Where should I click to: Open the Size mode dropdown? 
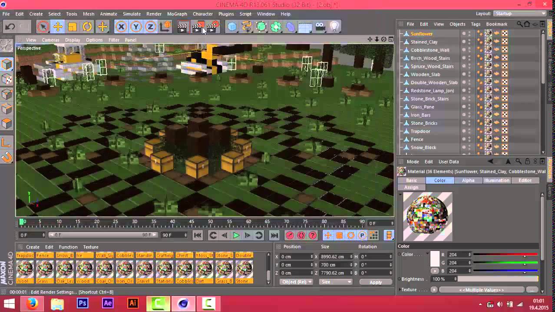click(336, 282)
